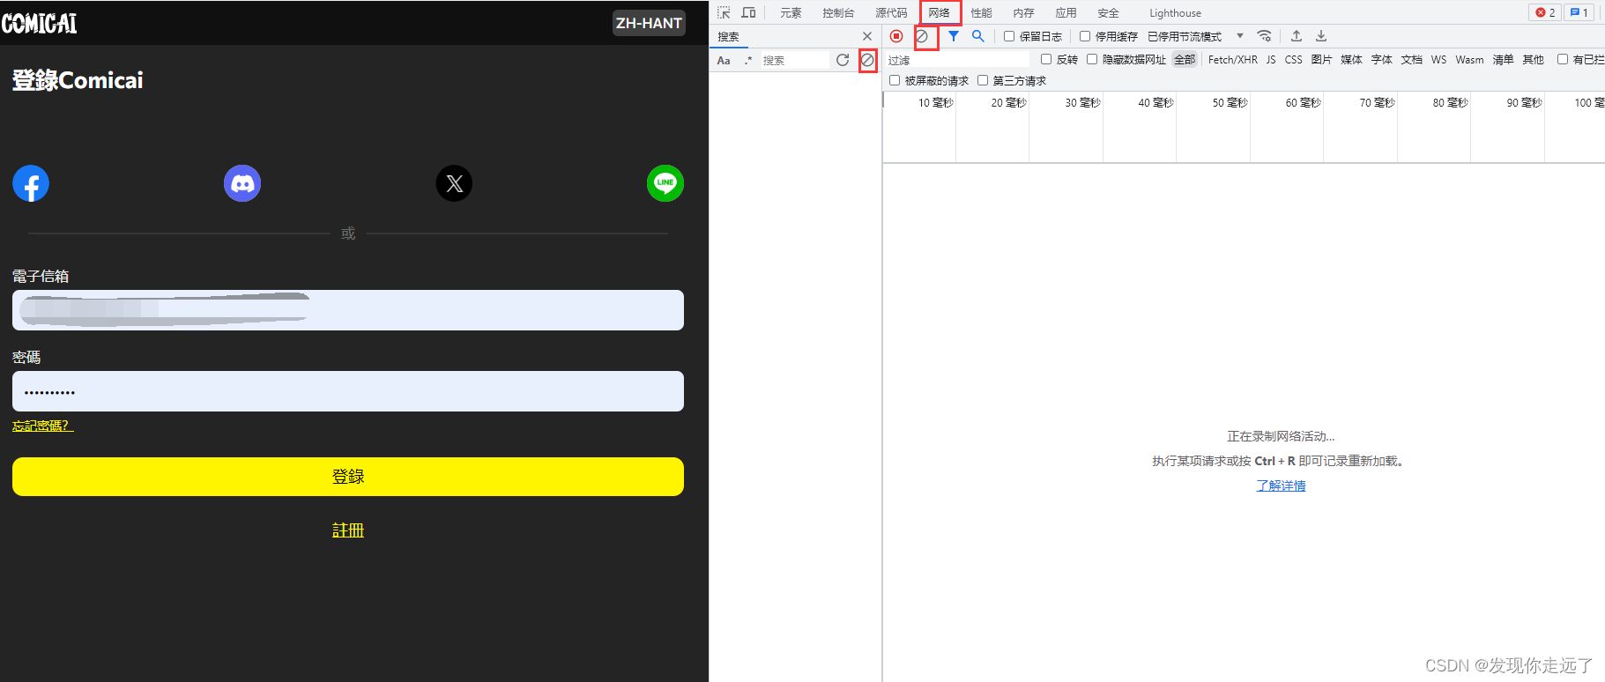This screenshot has height=682, width=1605.
Task: Filter requests by document type
Action: click(1411, 60)
